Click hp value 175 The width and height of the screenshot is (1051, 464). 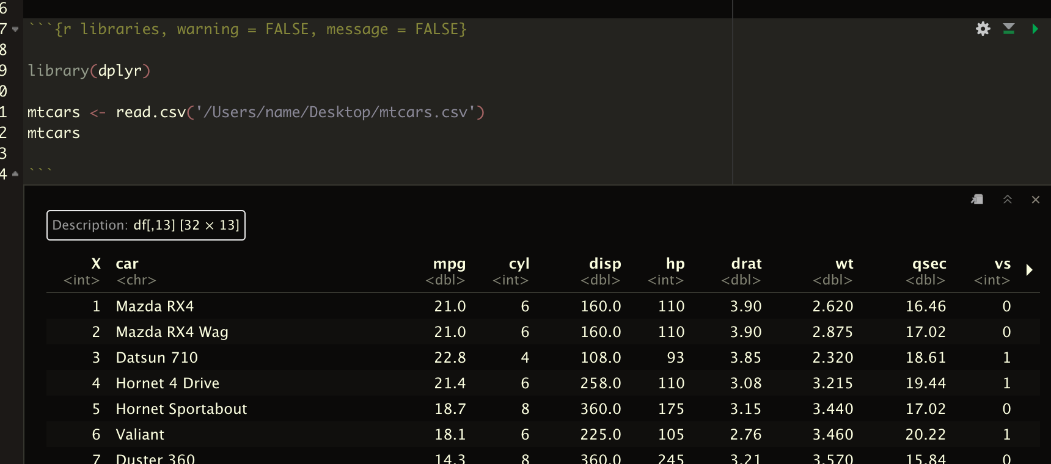[672, 409]
